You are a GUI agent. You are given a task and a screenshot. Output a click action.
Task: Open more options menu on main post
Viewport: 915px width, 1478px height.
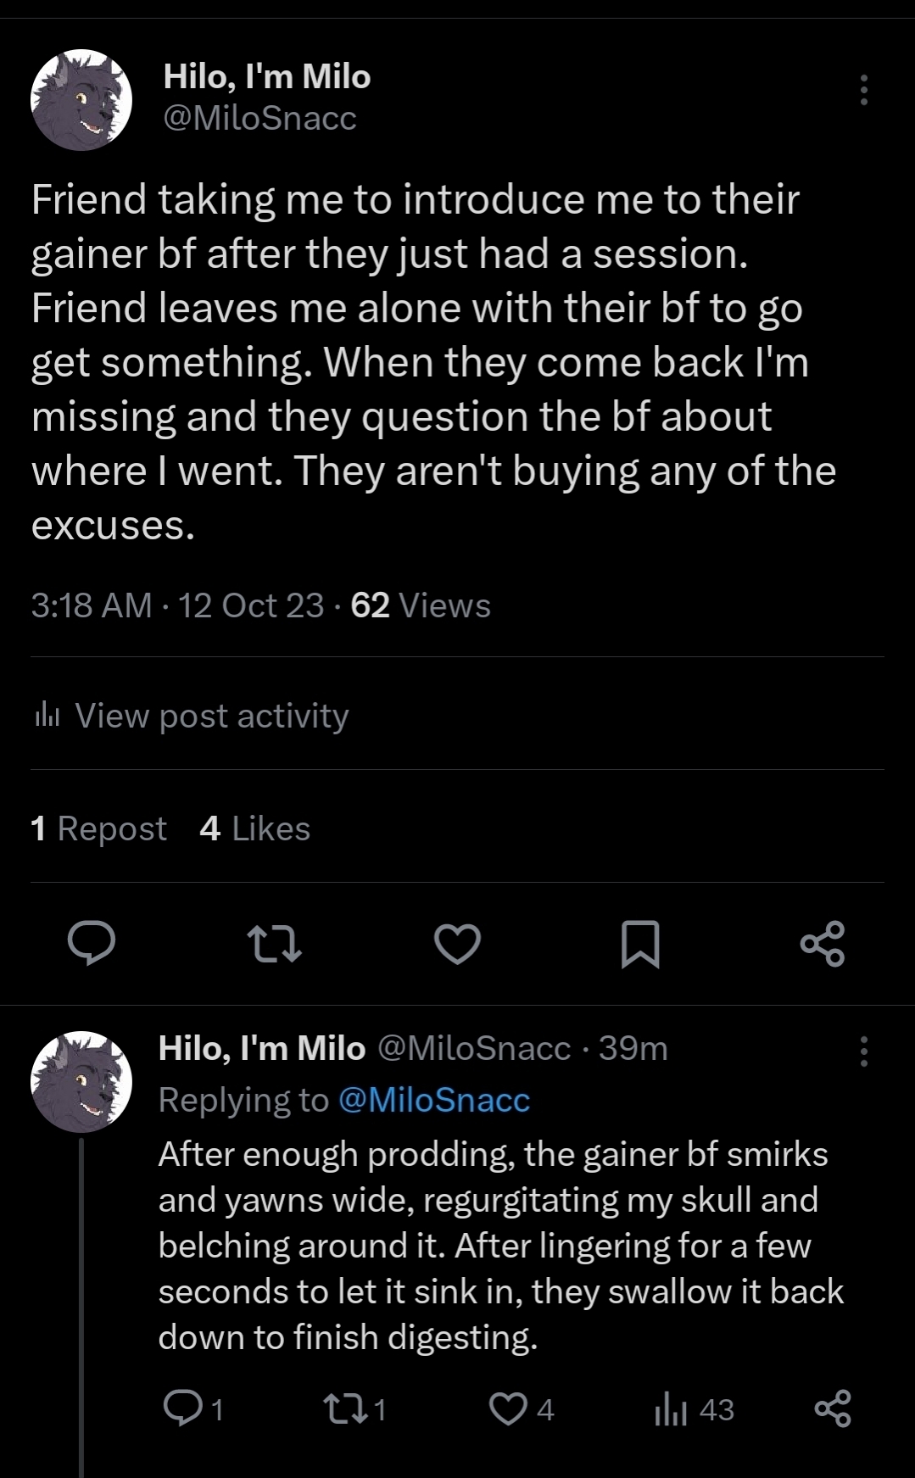[863, 90]
